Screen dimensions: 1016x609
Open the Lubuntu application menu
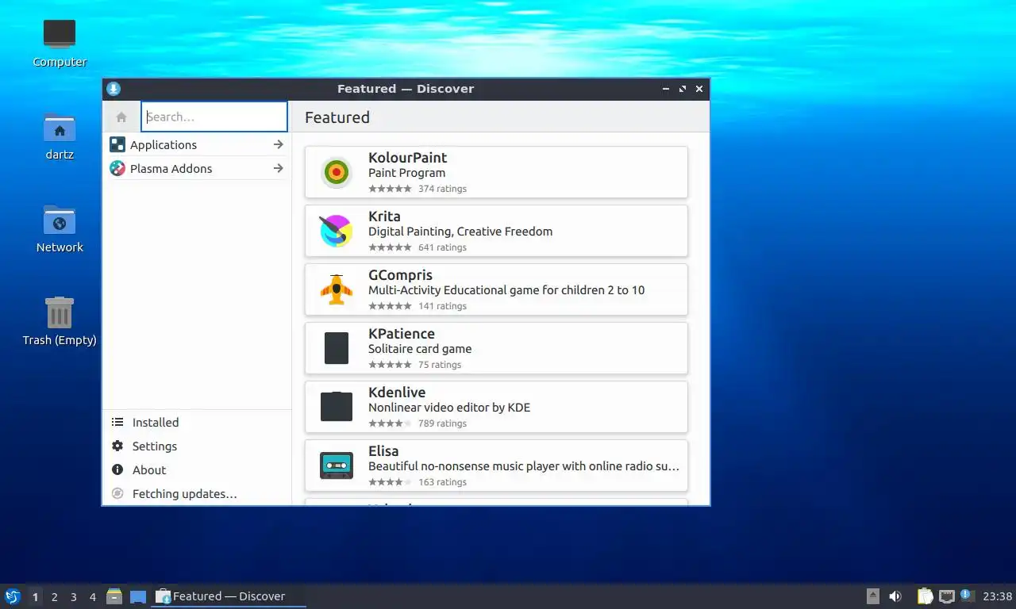click(x=13, y=596)
